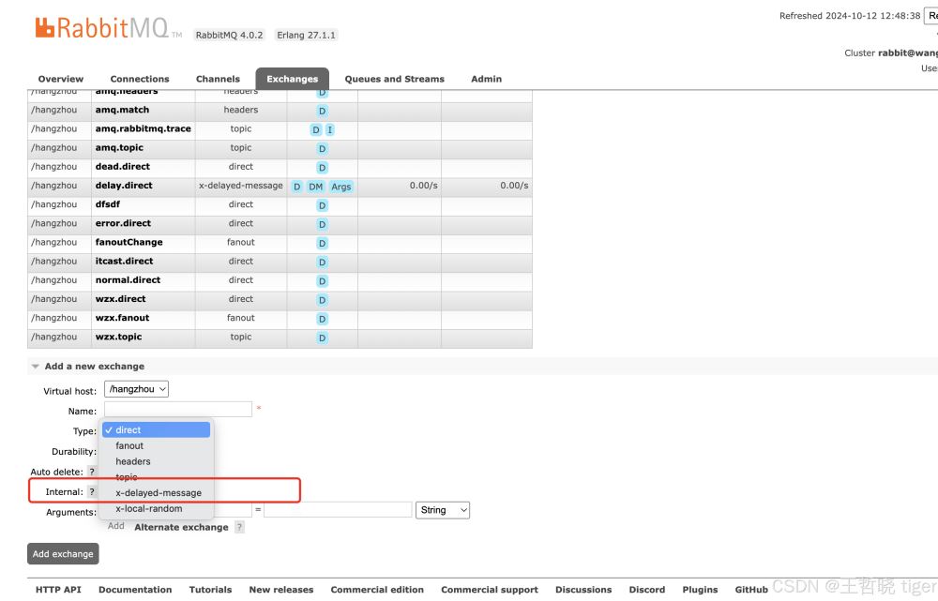Click the D badge in wzx.topic row
The image size is (938, 601).
pyautogui.click(x=322, y=338)
